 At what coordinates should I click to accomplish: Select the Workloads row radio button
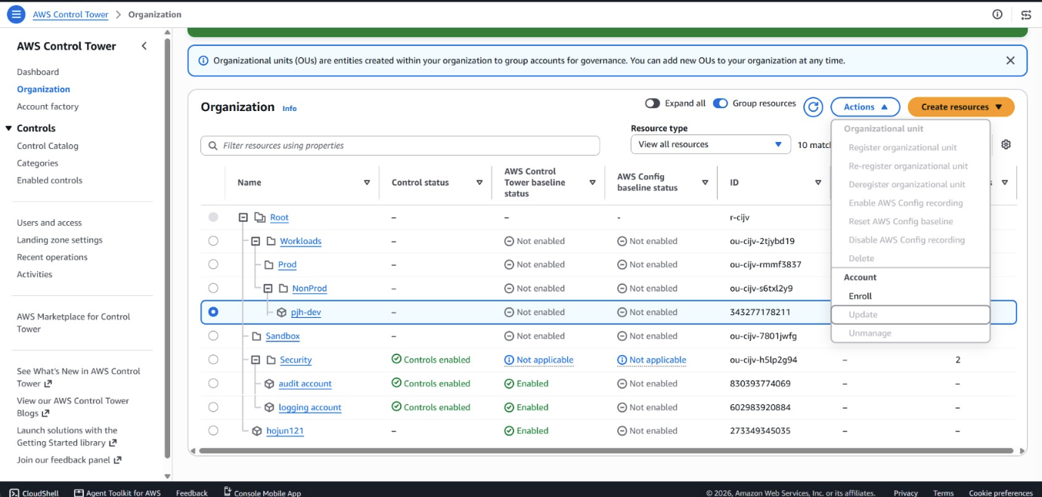coord(213,241)
